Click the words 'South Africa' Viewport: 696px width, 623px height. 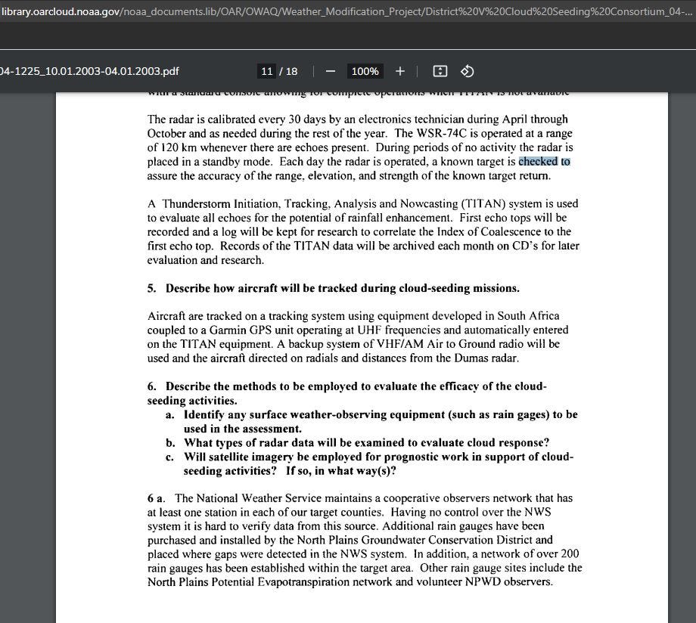click(x=528, y=316)
